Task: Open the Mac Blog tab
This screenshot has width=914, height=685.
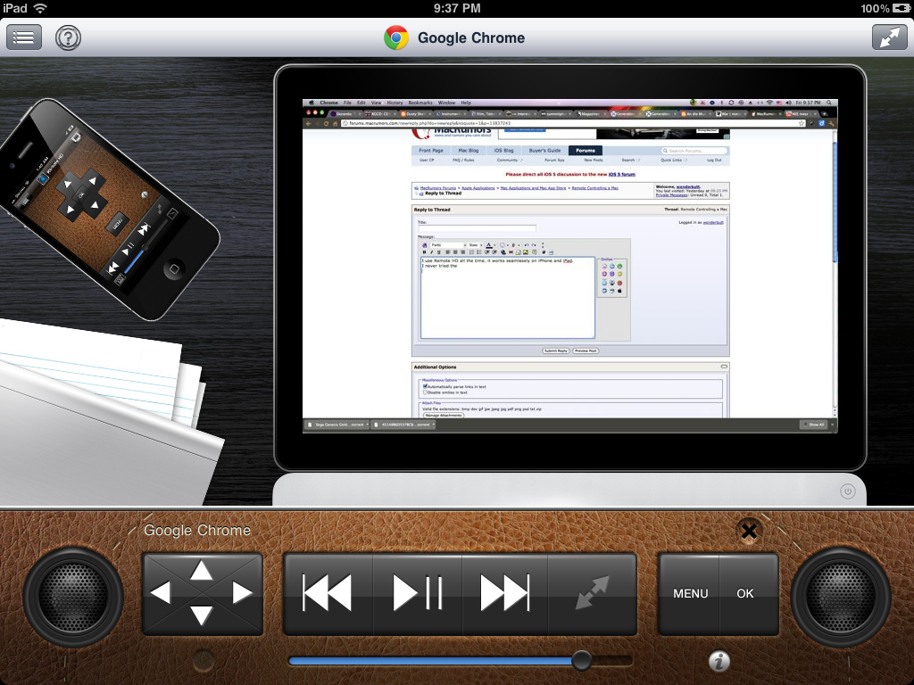Action: (468, 150)
